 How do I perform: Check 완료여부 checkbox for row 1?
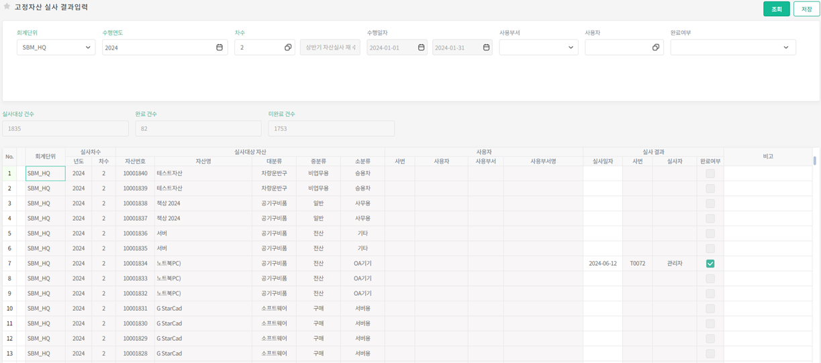coord(710,174)
